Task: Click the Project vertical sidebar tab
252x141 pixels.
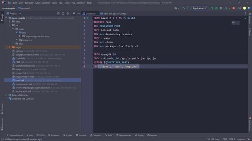Action: (x=2, y=17)
